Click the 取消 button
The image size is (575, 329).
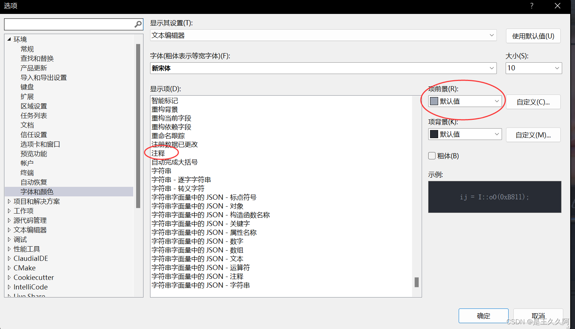click(538, 316)
